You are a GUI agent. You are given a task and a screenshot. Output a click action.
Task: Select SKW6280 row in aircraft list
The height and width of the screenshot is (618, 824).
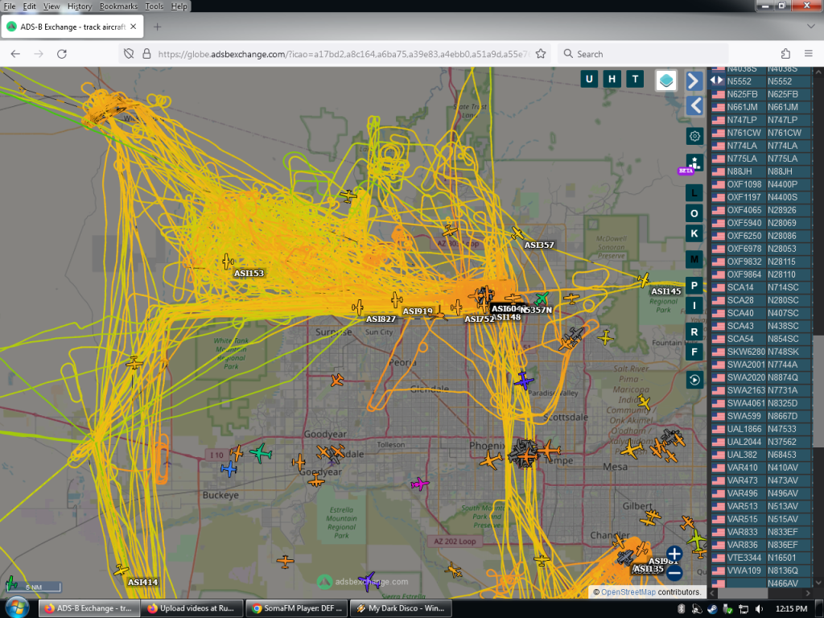[761, 352]
